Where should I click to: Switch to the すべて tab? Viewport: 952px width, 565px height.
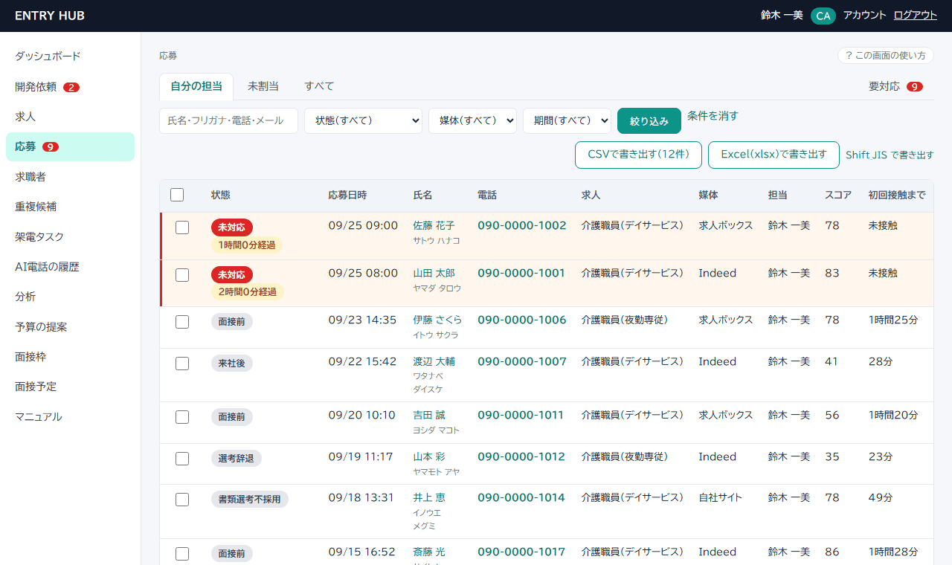[x=319, y=86]
